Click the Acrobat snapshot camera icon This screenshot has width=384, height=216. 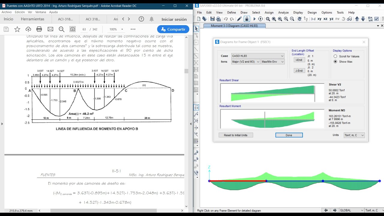(x=73, y=29)
